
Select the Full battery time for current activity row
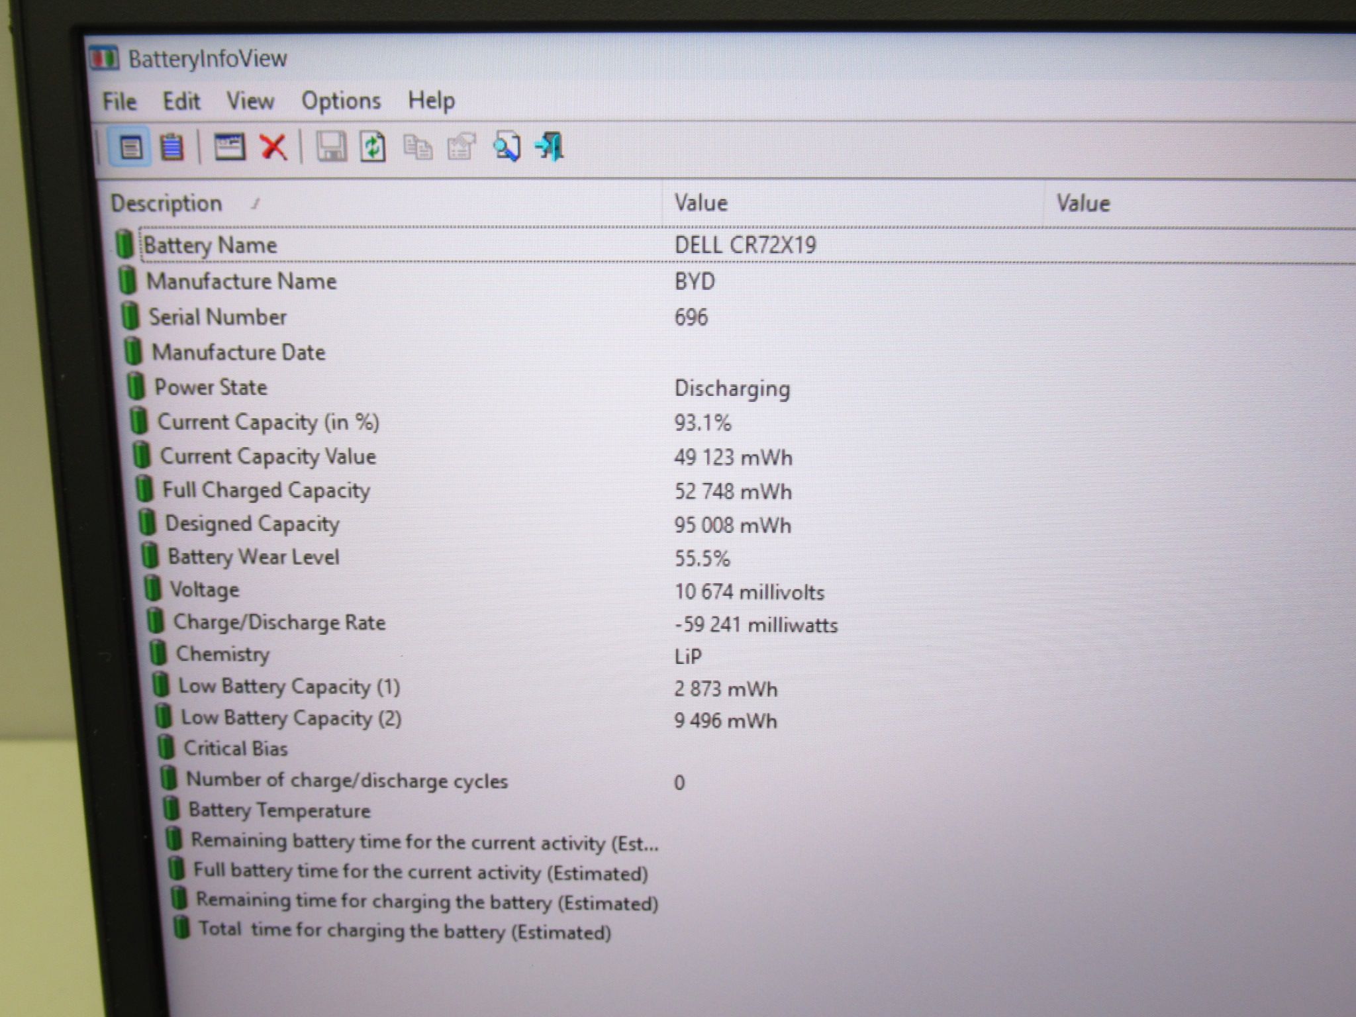(420, 872)
